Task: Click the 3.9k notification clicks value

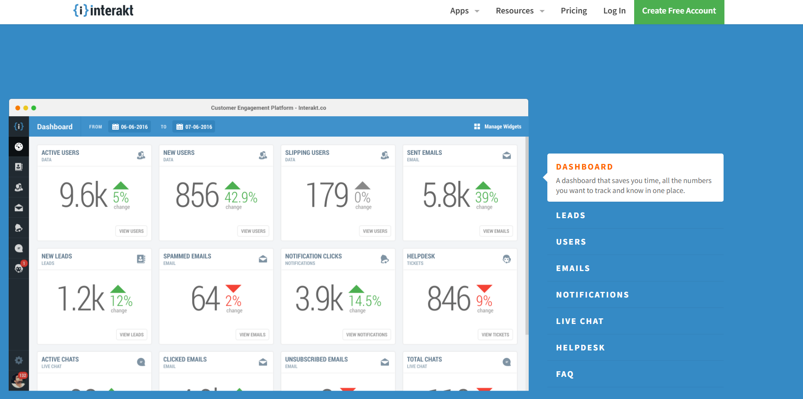Action: point(319,298)
